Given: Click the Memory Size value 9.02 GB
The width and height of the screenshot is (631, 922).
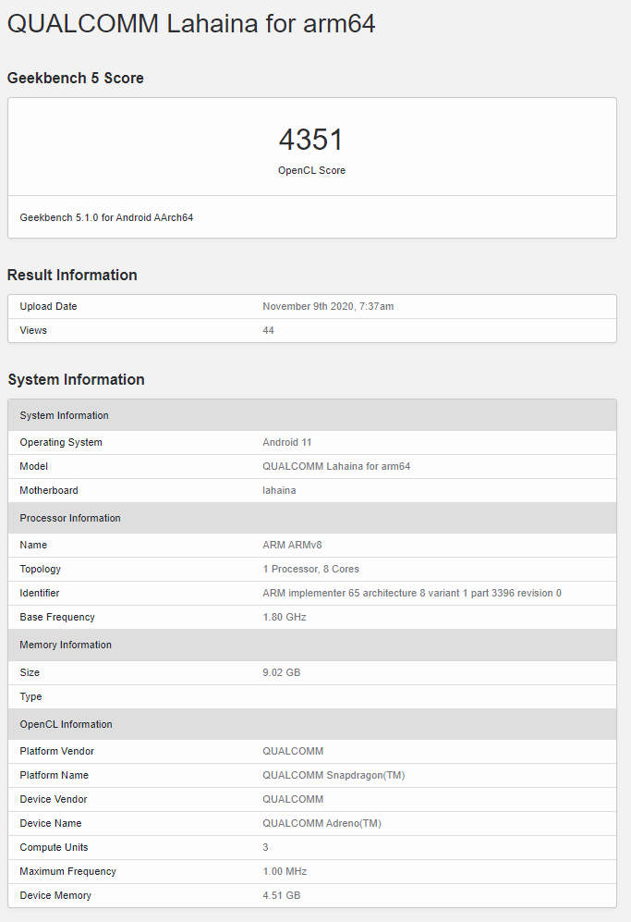Looking at the screenshot, I should click(x=282, y=672).
